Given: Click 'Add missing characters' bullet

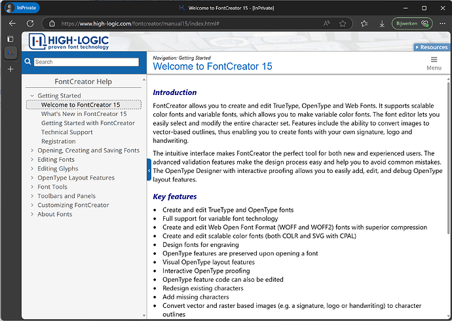Looking at the screenshot, I should [196, 297].
